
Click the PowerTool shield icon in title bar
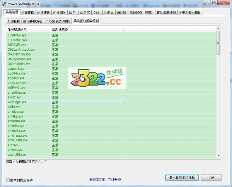point(4,4)
